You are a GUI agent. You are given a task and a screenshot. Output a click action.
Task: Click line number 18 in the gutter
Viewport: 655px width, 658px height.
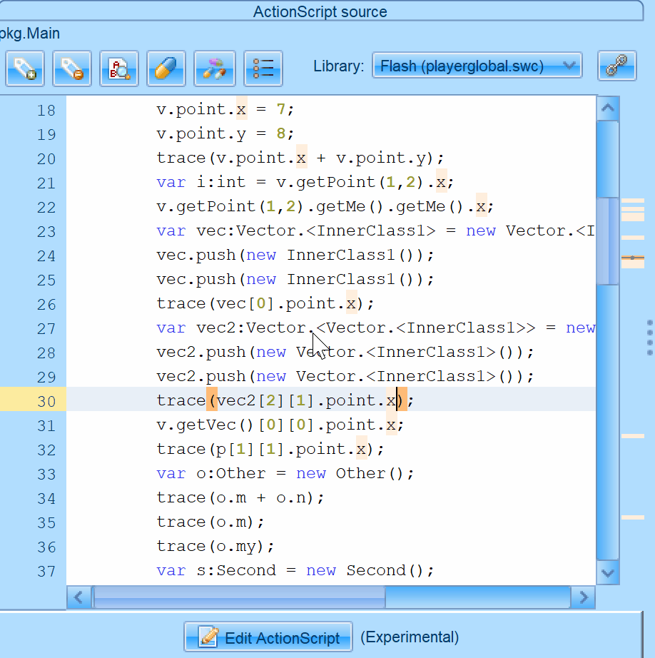click(x=46, y=110)
